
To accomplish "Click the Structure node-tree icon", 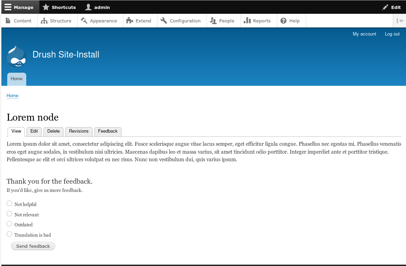I will pyautogui.click(x=43, y=21).
